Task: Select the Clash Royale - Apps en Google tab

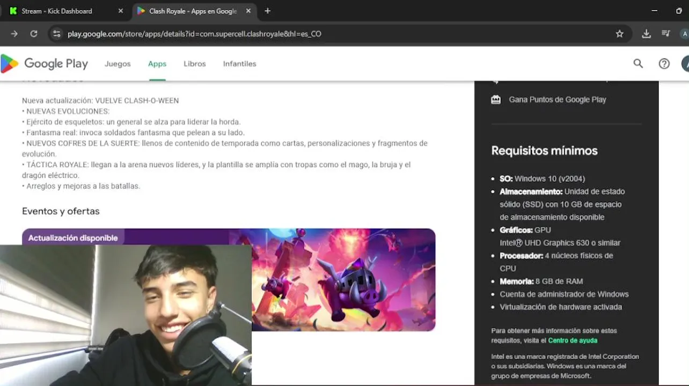Action: 194,11
